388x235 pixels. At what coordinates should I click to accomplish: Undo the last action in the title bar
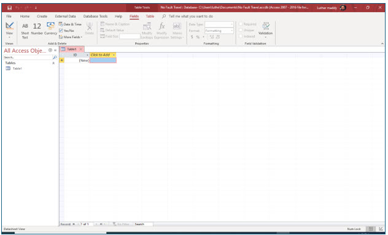(17, 8)
